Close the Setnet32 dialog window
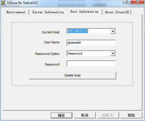This screenshot has width=145, height=121. pos(138,2)
